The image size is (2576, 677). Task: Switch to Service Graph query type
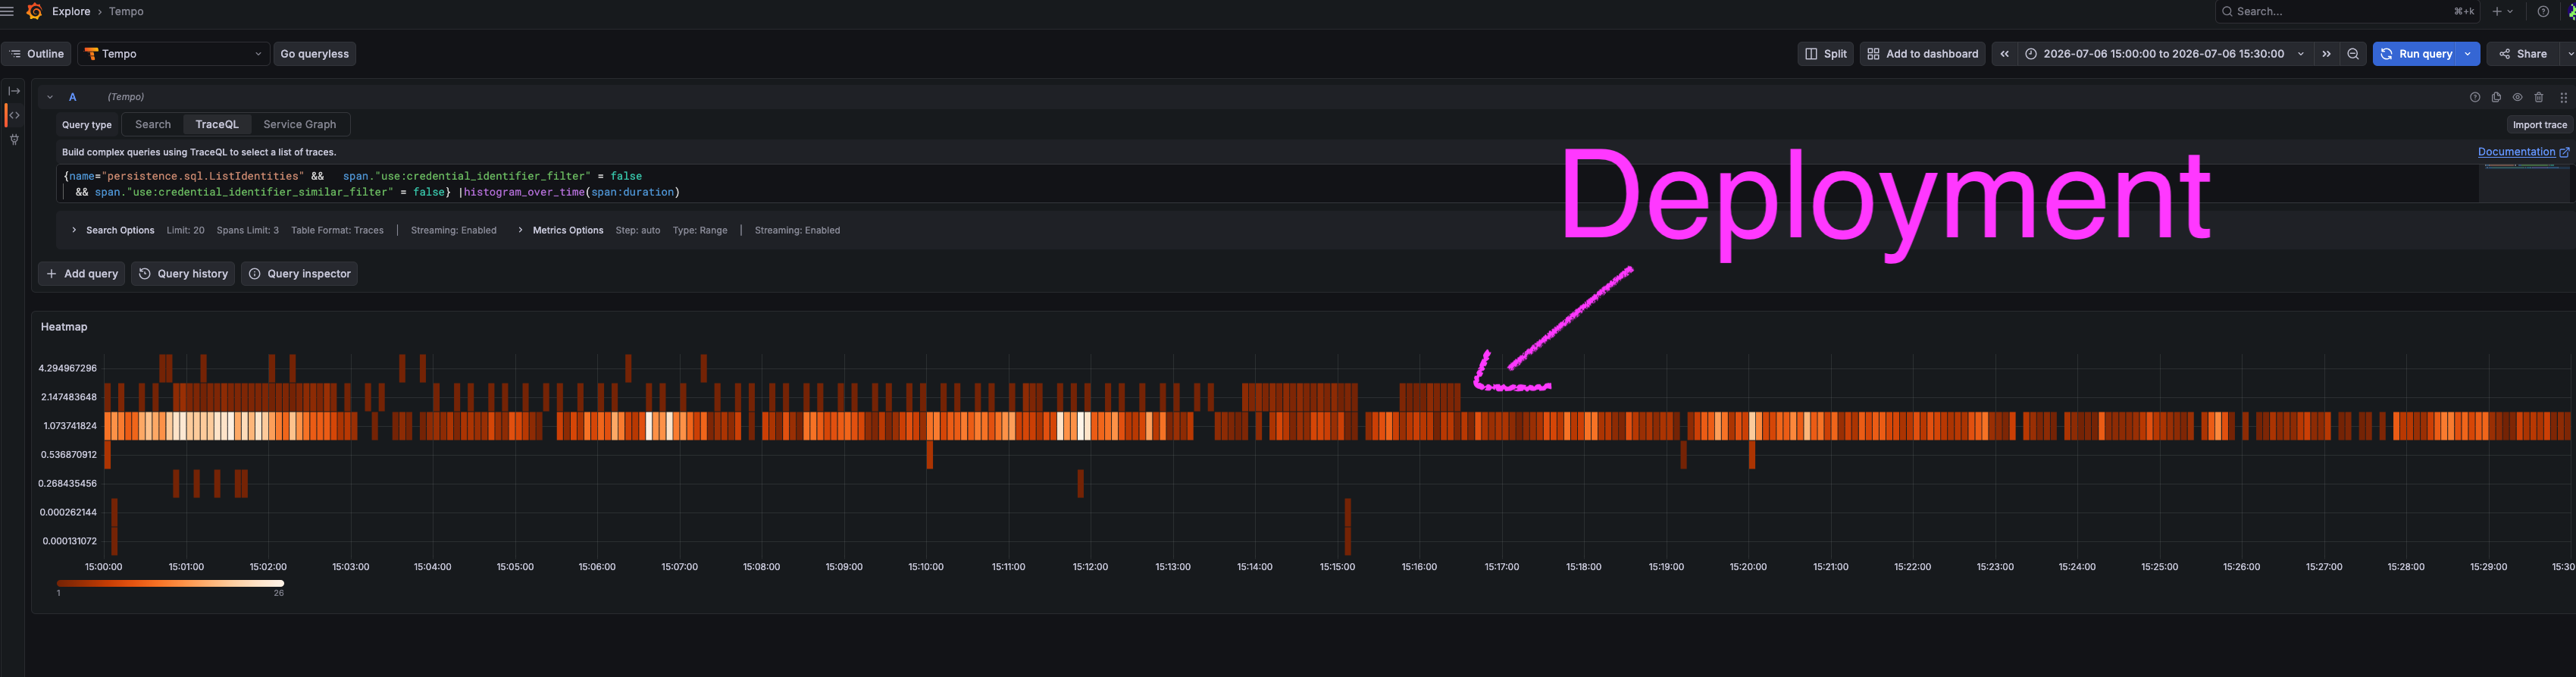300,125
